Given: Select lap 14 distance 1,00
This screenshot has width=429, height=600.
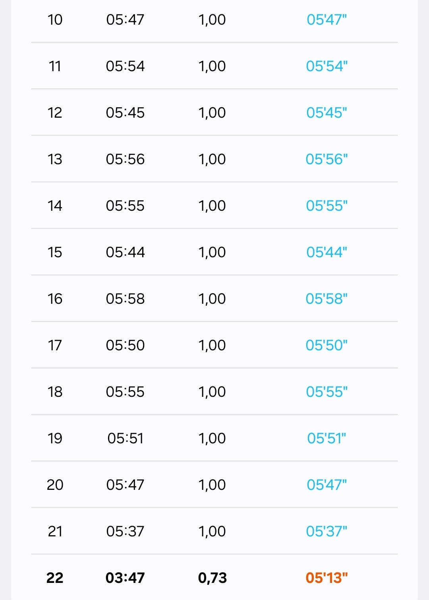Looking at the screenshot, I should [212, 206].
